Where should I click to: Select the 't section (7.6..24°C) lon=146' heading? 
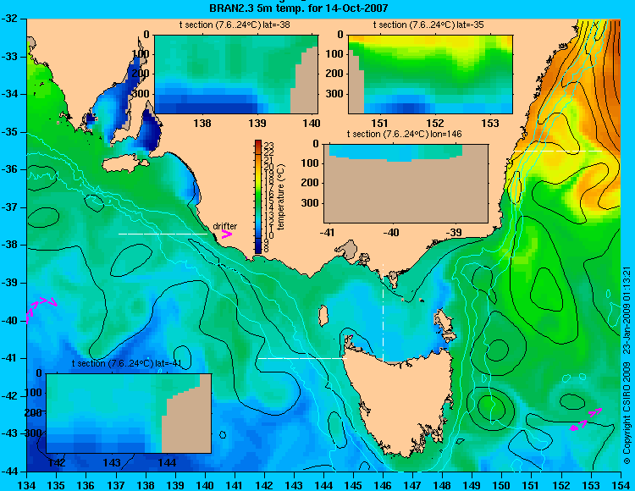point(404,134)
